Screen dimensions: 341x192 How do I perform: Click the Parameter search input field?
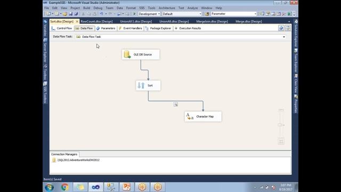tap(232, 14)
